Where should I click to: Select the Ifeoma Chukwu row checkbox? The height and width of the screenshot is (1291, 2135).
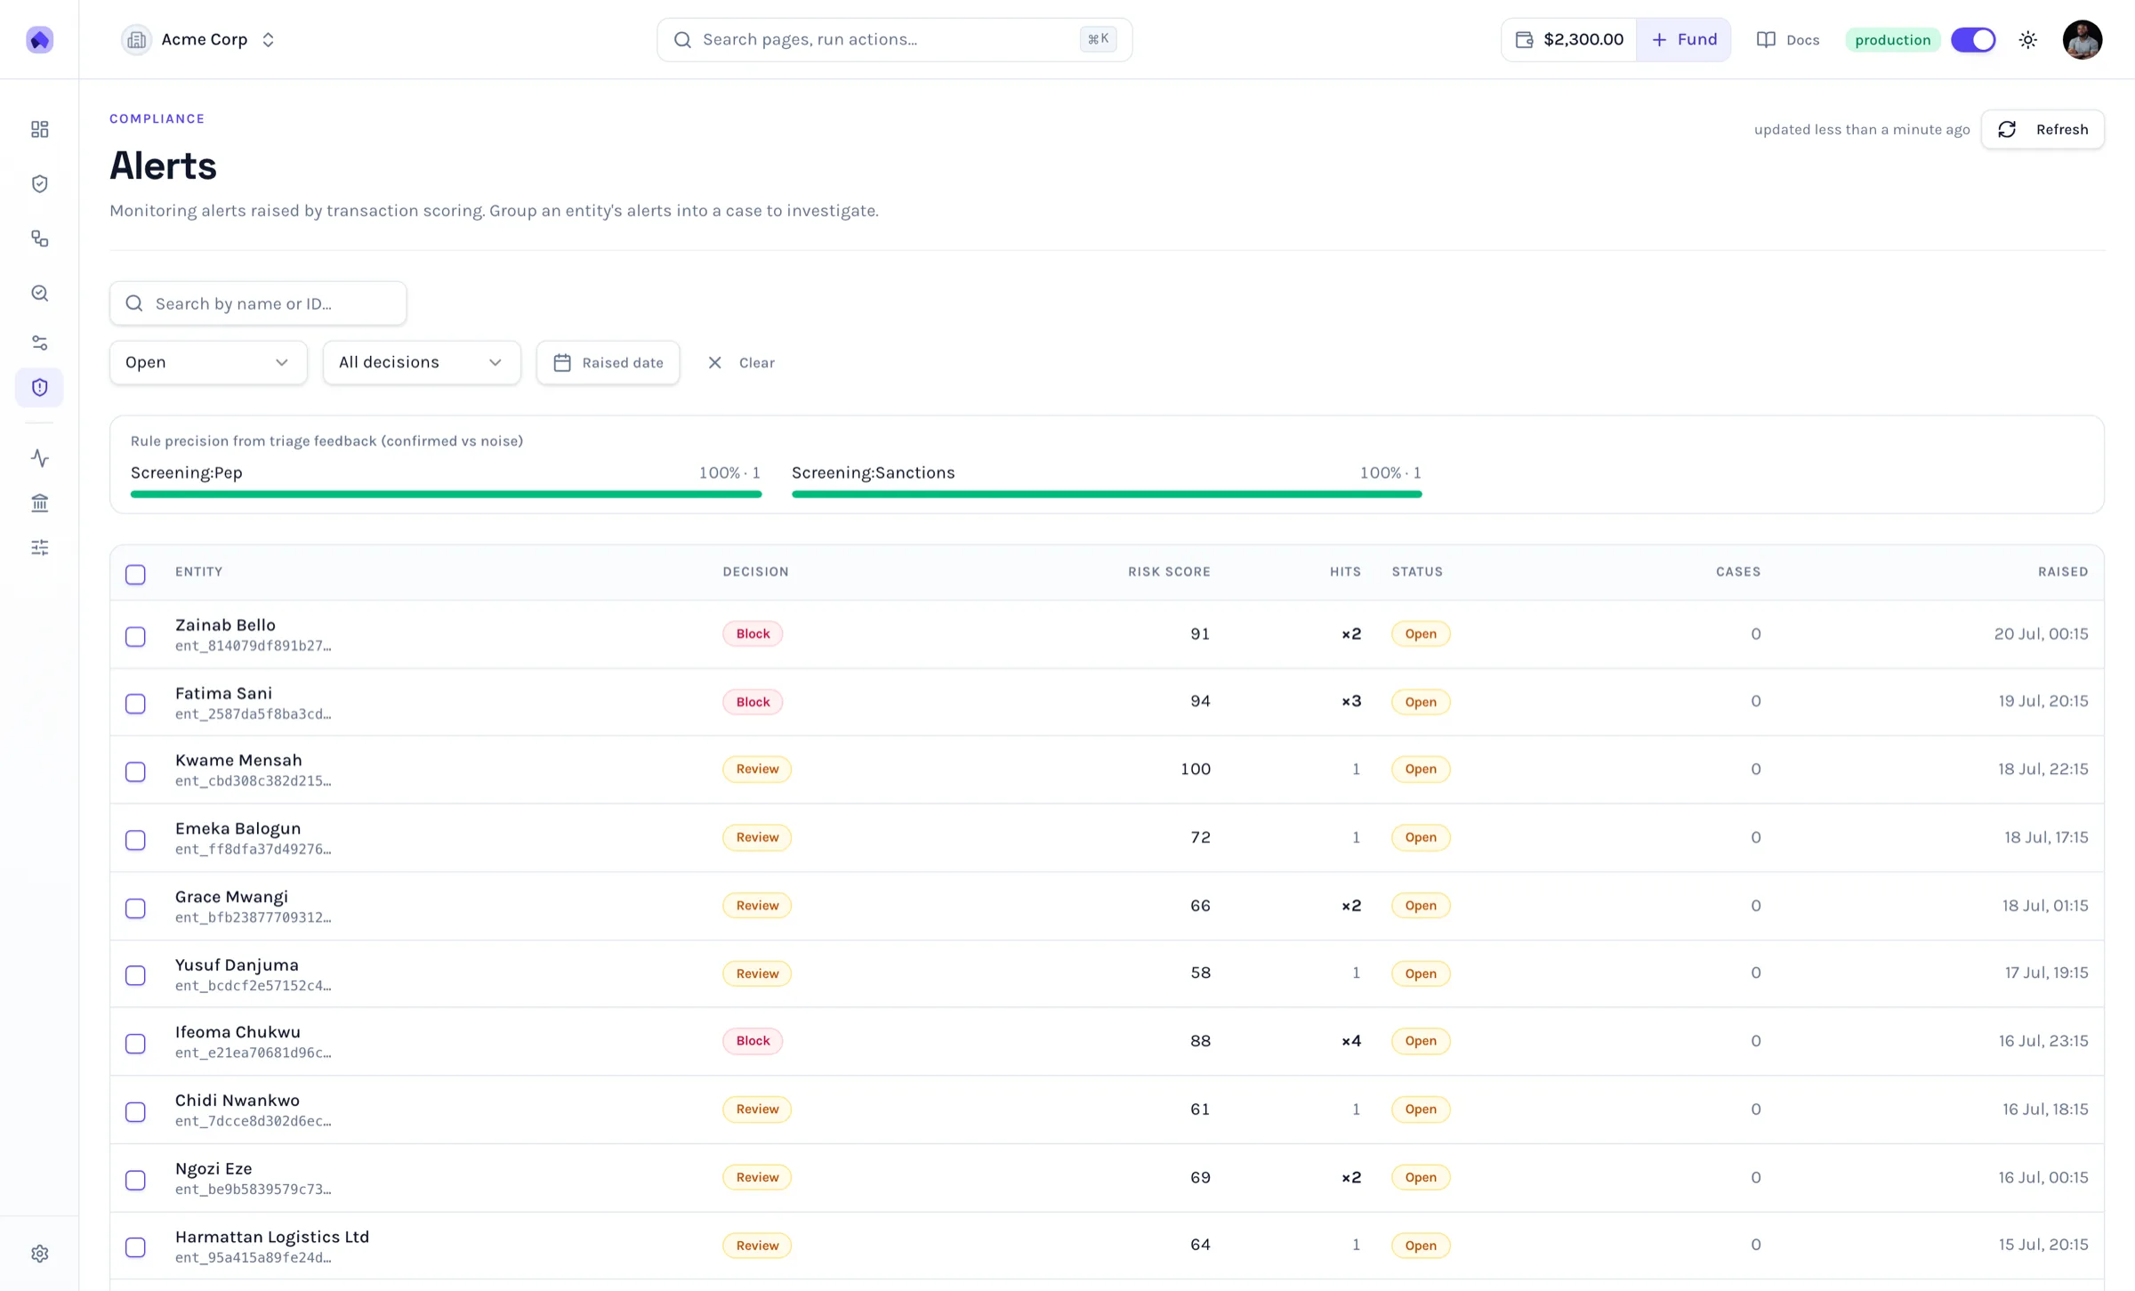(135, 1044)
